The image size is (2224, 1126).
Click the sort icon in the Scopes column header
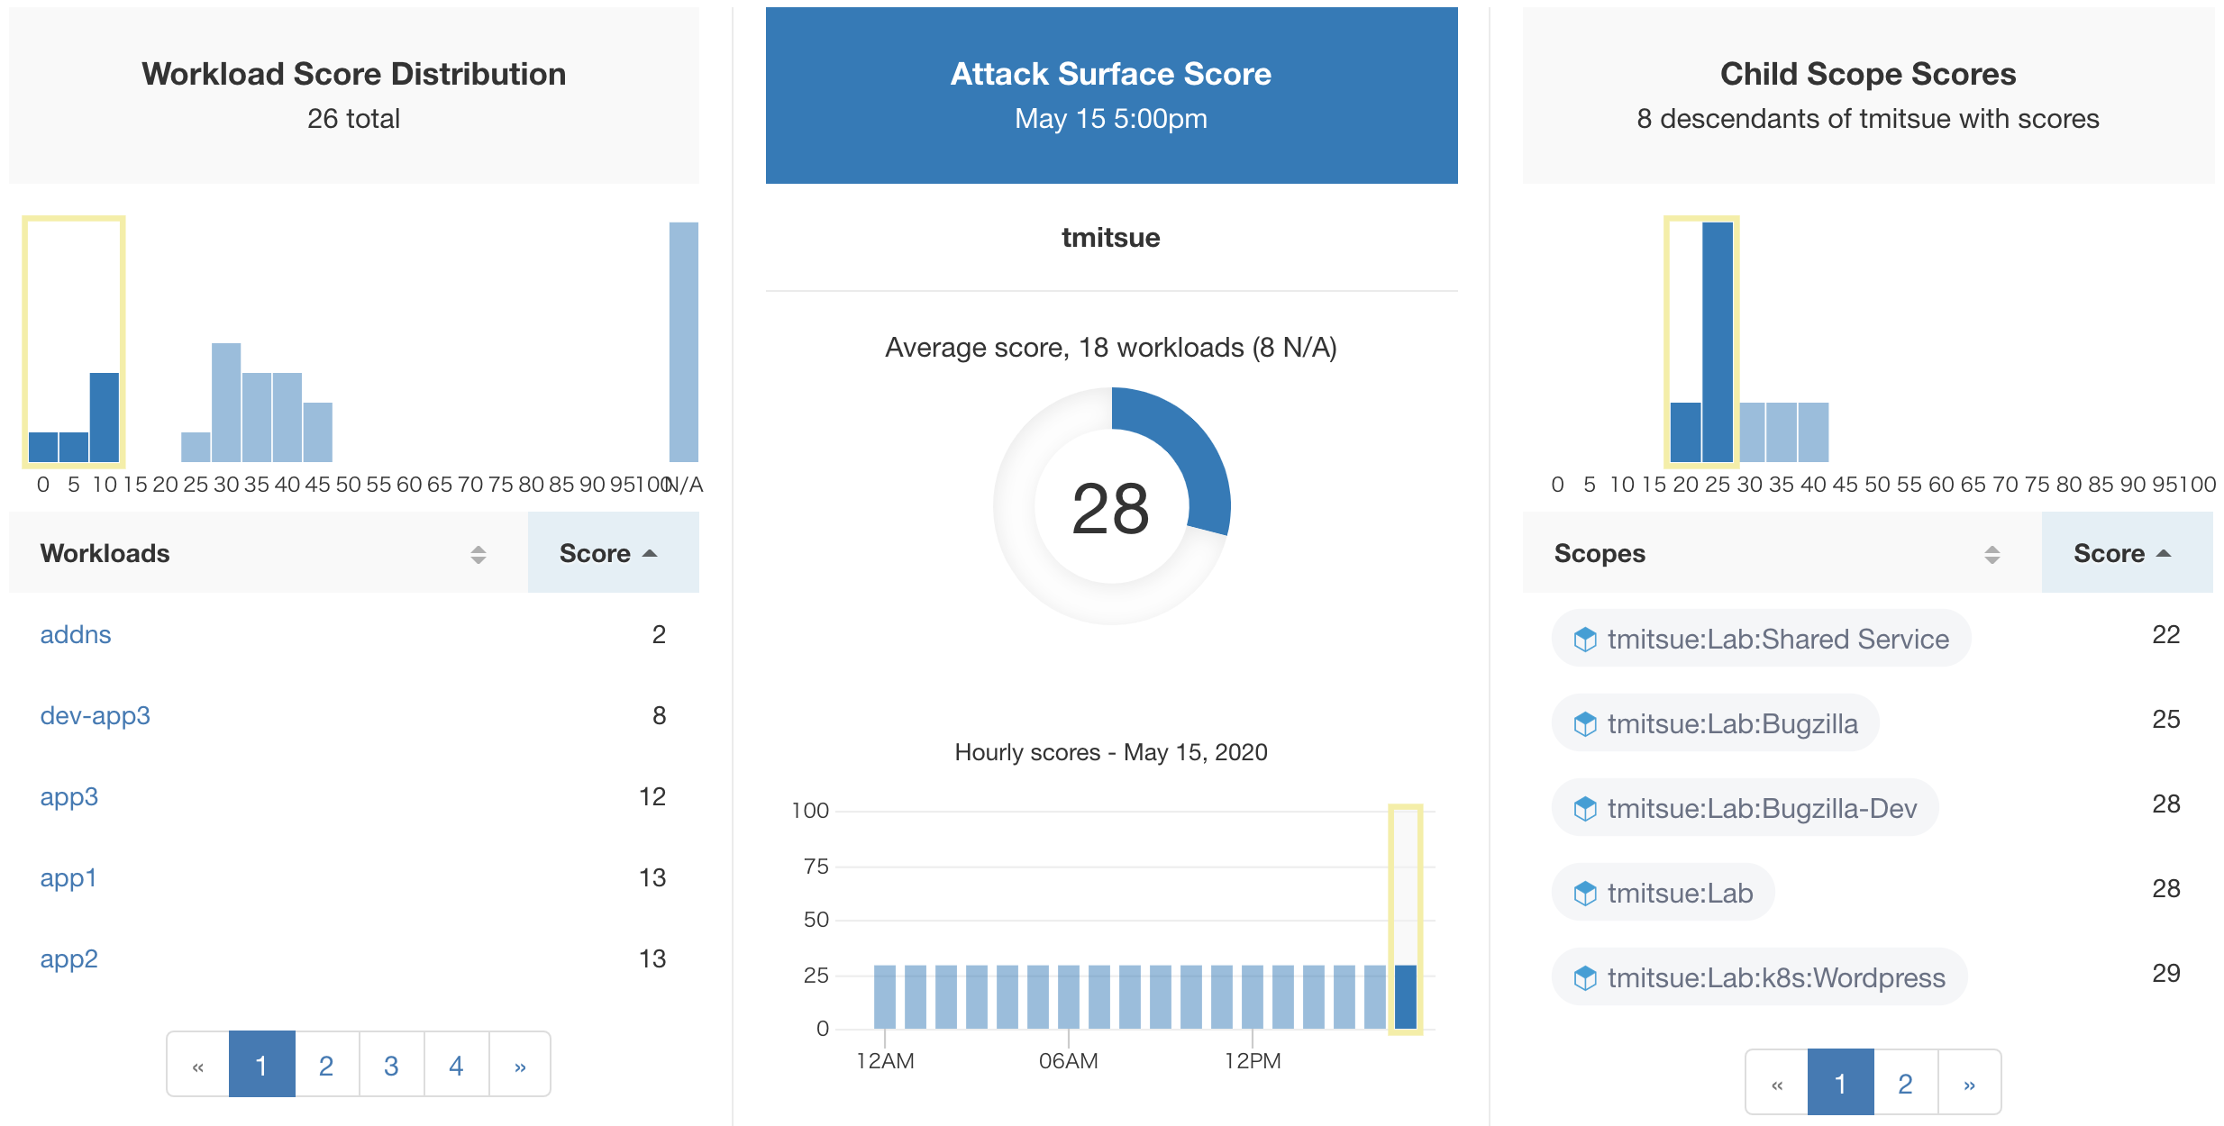1991,553
